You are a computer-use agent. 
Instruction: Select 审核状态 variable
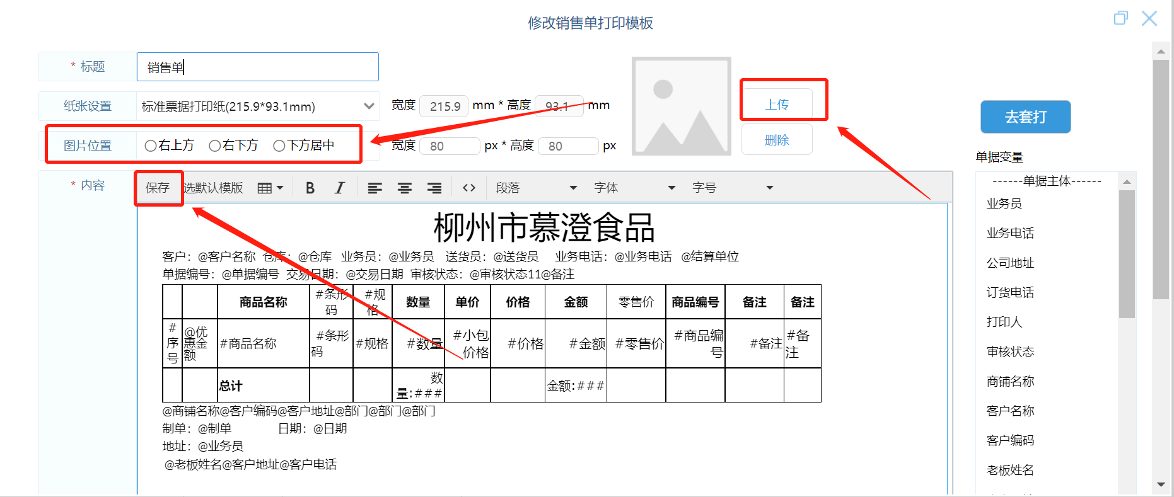point(1010,351)
